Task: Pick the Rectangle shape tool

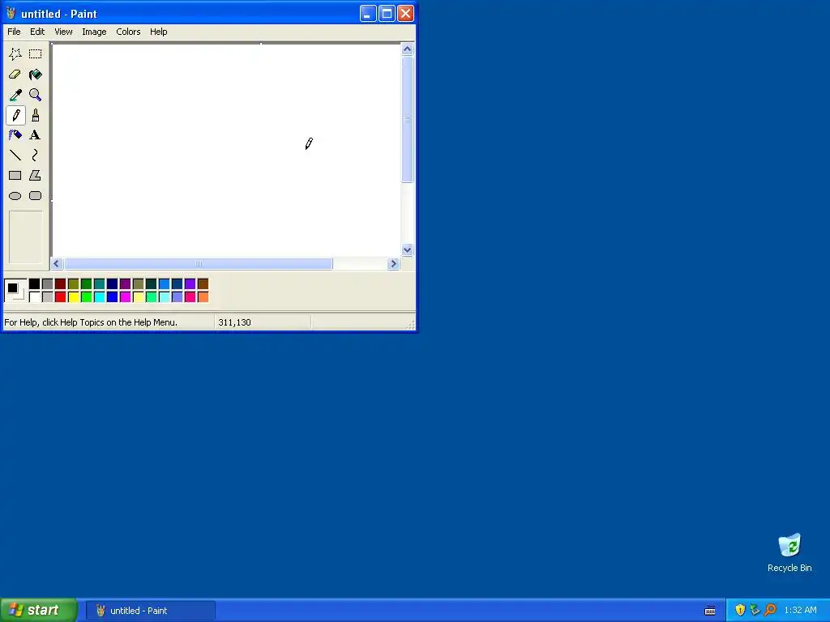Action: click(x=15, y=175)
